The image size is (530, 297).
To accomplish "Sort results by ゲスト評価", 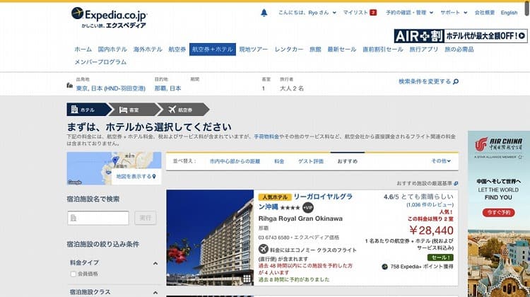I will click(311, 161).
